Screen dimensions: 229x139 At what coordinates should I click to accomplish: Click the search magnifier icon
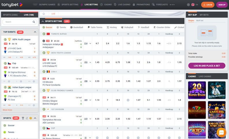tap(34, 22)
